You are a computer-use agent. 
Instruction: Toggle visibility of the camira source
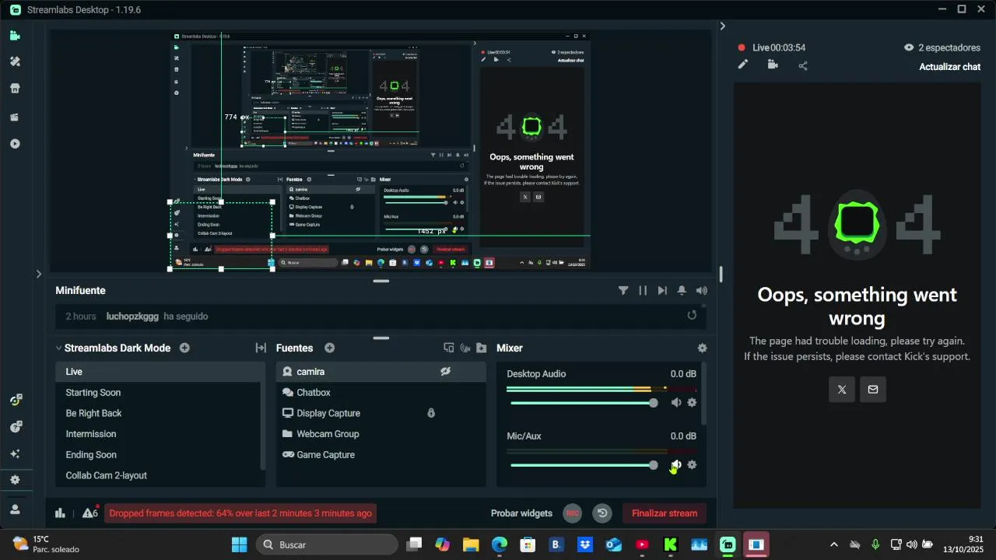pyautogui.click(x=445, y=372)
